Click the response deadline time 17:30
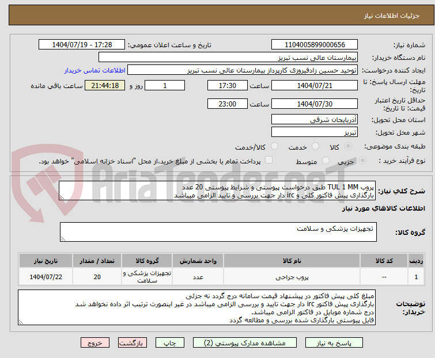Viewport: 435px width, 358px height. pos(228,85)
